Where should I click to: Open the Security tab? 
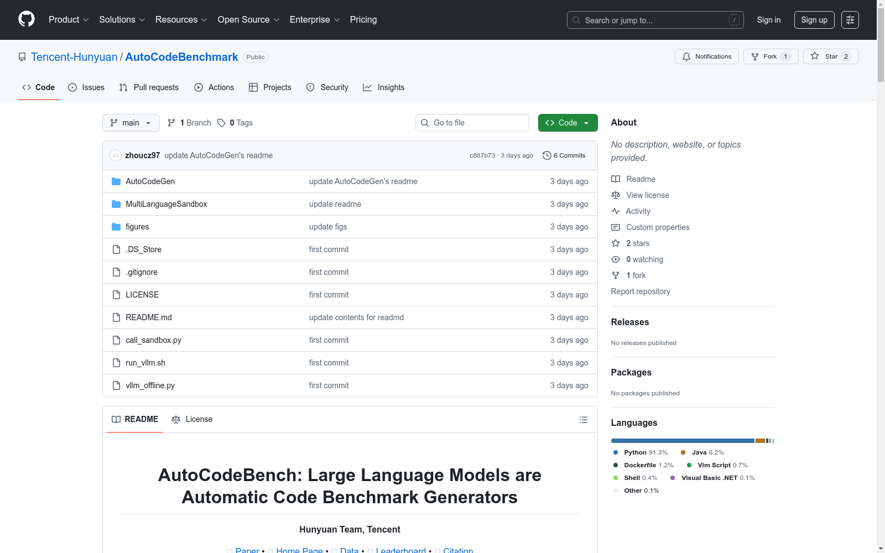[x=327, y=87]
